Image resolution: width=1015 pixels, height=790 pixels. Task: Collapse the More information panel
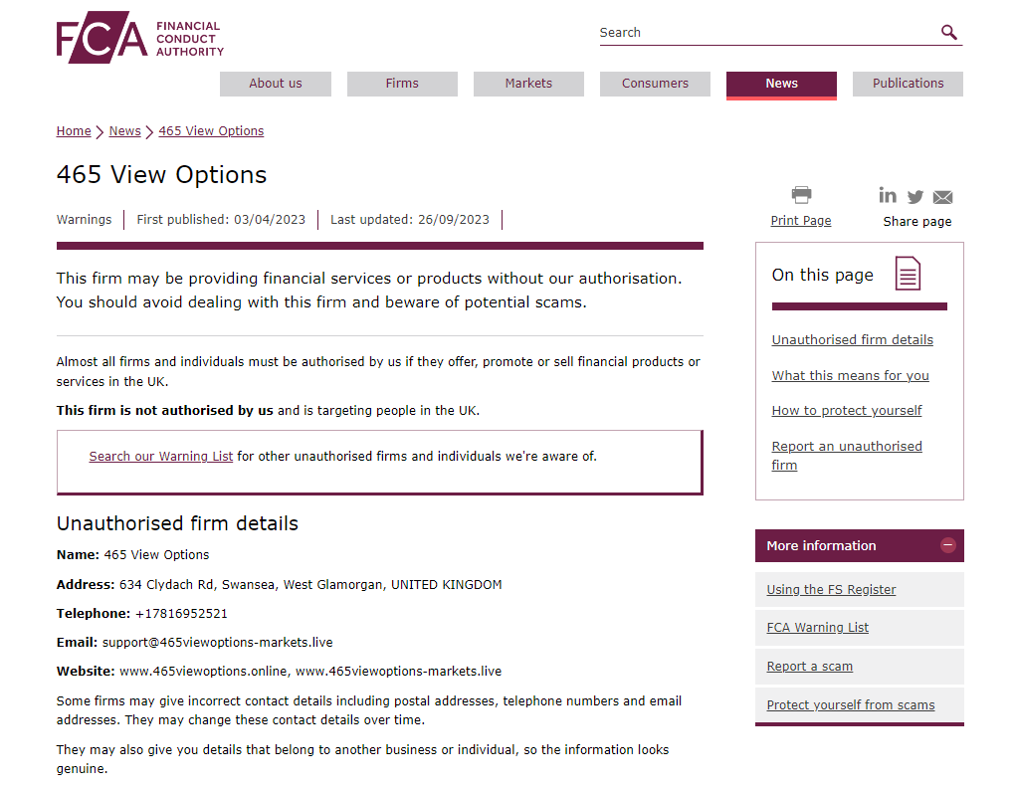pyautogui.click(x=947, y=545)
